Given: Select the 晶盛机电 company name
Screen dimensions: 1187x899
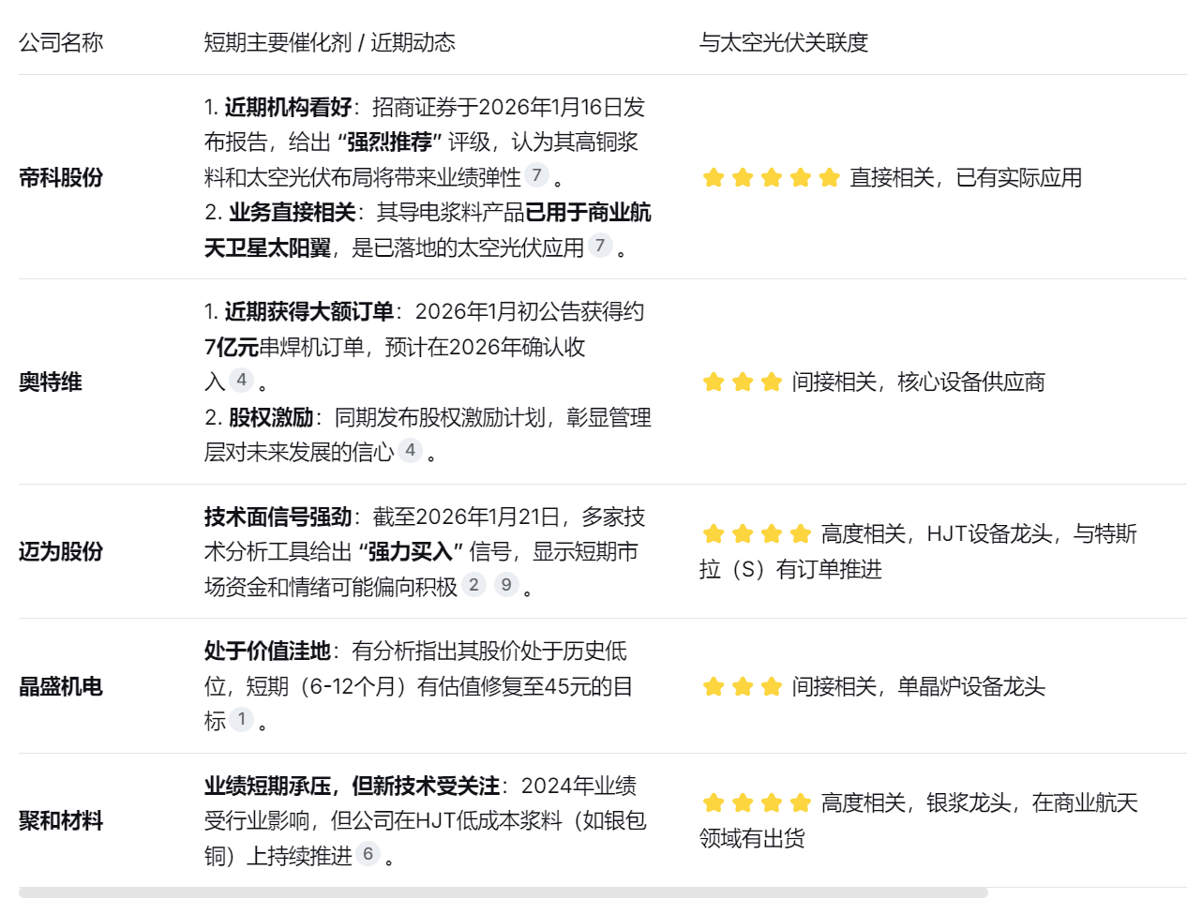Looking at the screenshot, I should coord(61,686).
